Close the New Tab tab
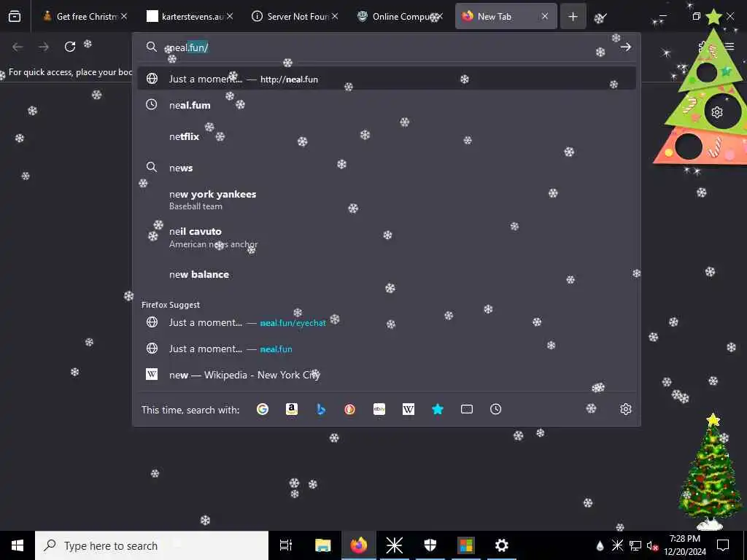Image resolution: width=747 pixels, height=560 pixels. (x=544, y=16)
